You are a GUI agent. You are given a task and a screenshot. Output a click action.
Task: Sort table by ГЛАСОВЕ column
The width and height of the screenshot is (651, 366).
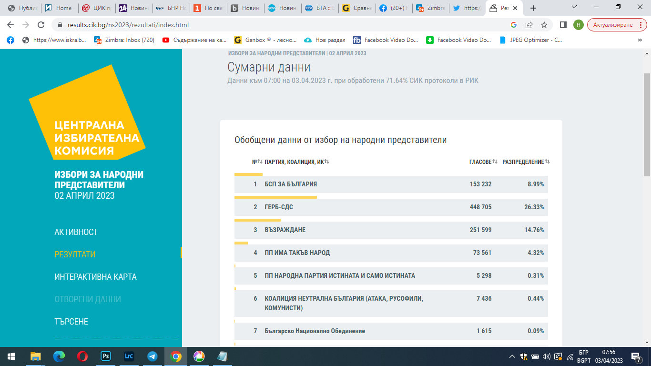[x=483, y=162]
